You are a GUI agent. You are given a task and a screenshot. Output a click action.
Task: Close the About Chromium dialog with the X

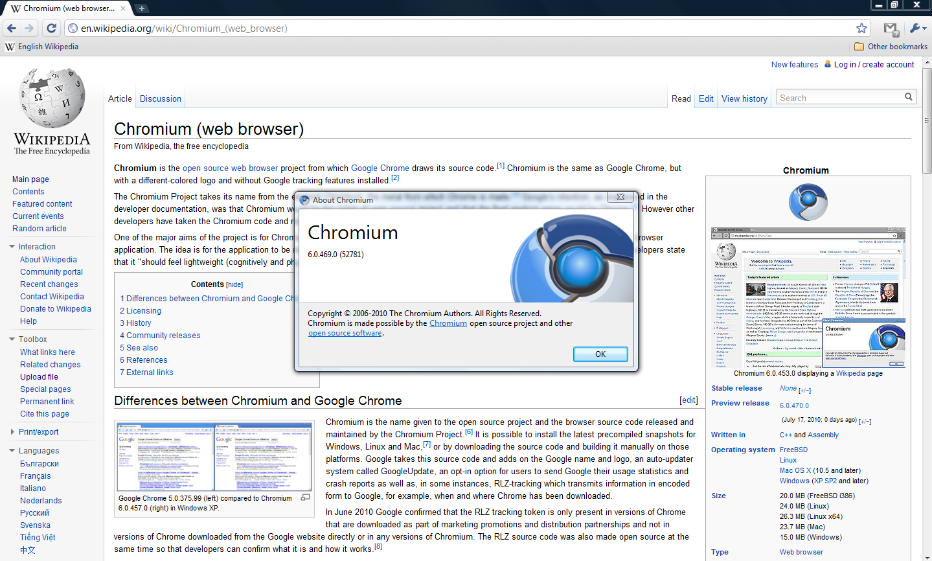coord(620,197)
